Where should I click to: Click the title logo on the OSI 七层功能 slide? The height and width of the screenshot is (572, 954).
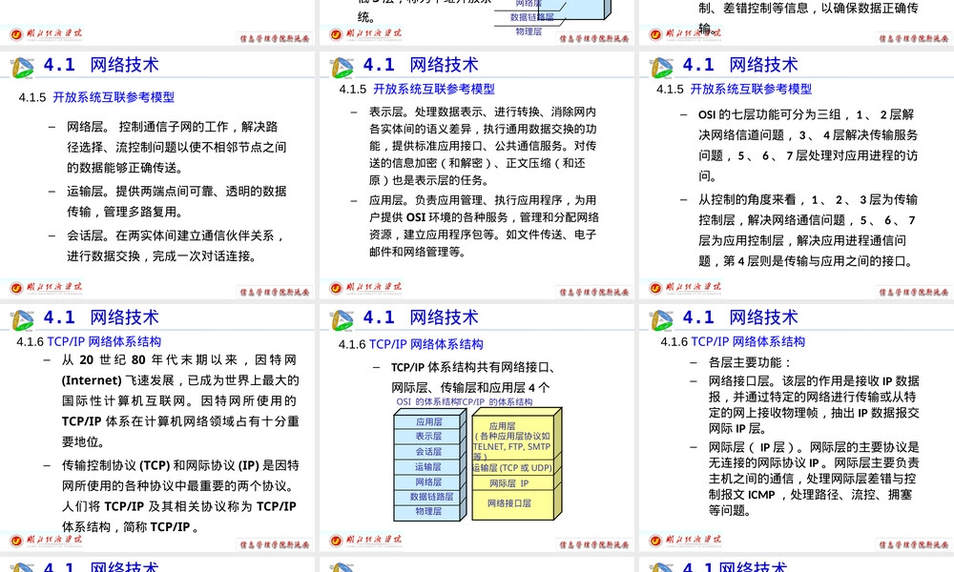pyautogui.click(x=661, y=68)
